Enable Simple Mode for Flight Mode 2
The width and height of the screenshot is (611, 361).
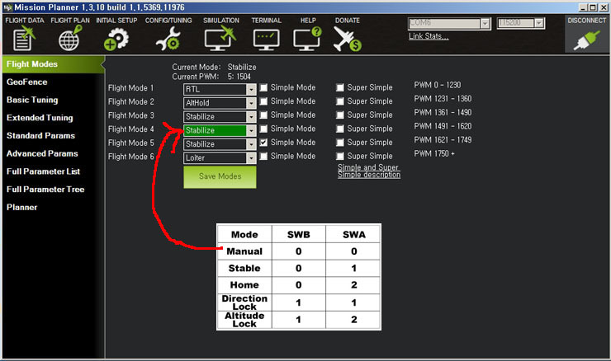click(264, 101)
